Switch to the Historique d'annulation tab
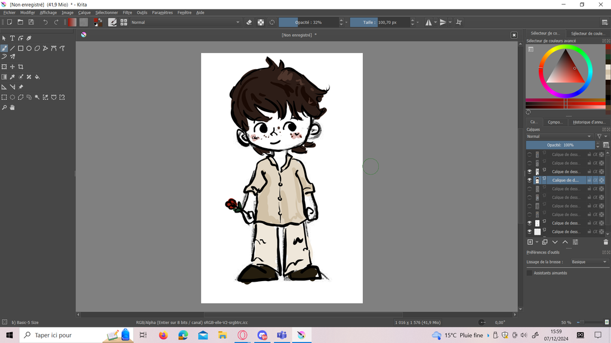The height and width of the screenshot is (343, 611). point(588,122)
